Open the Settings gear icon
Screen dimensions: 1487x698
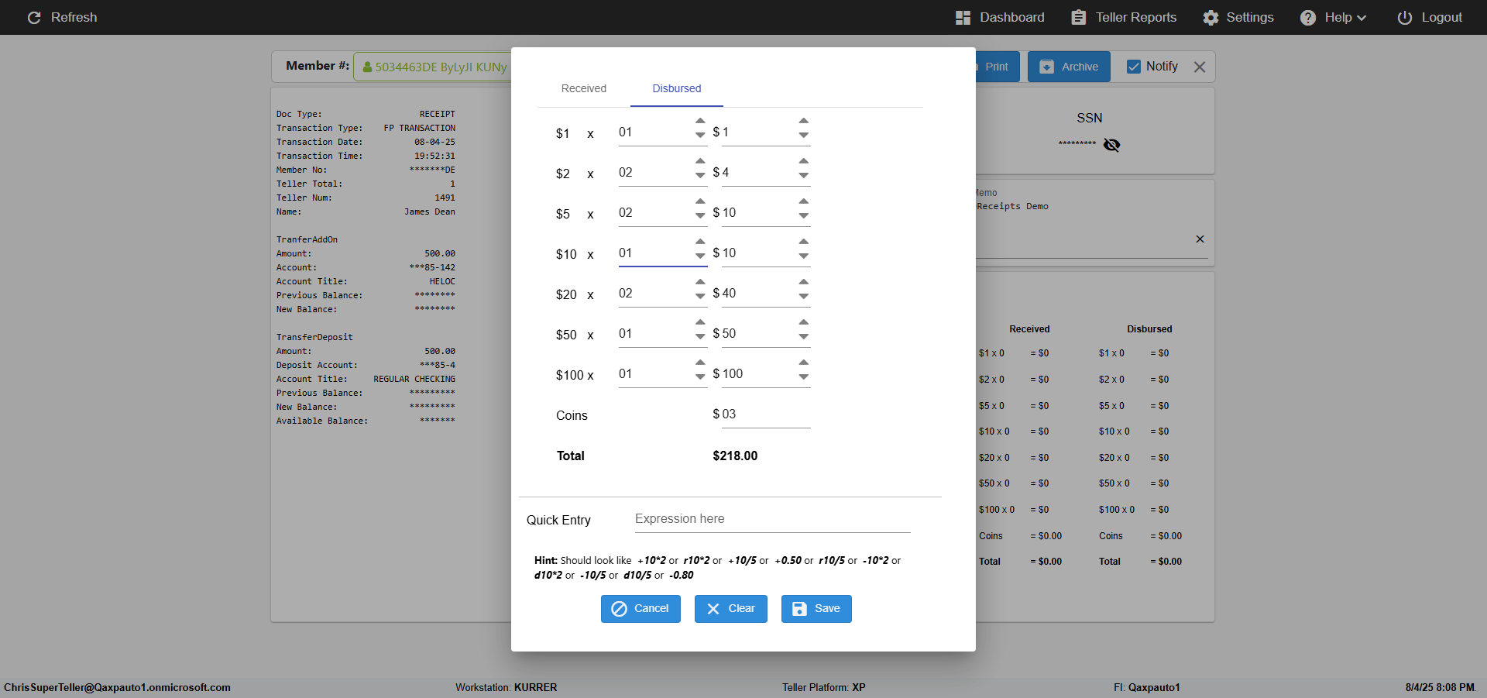tap(1211, 17)
